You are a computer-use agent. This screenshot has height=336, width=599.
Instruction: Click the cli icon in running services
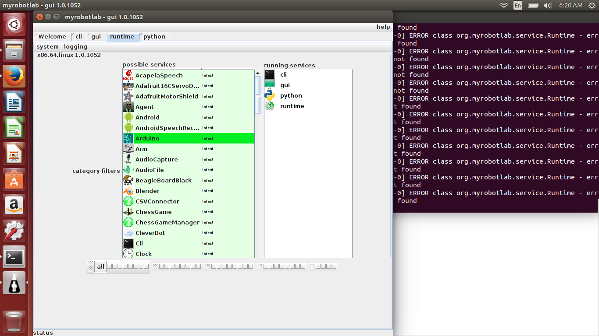point(270,74)
